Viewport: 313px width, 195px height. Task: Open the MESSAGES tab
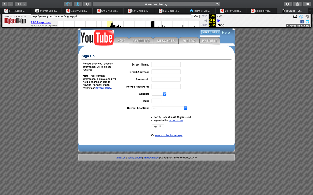click(x=166, y=41)
